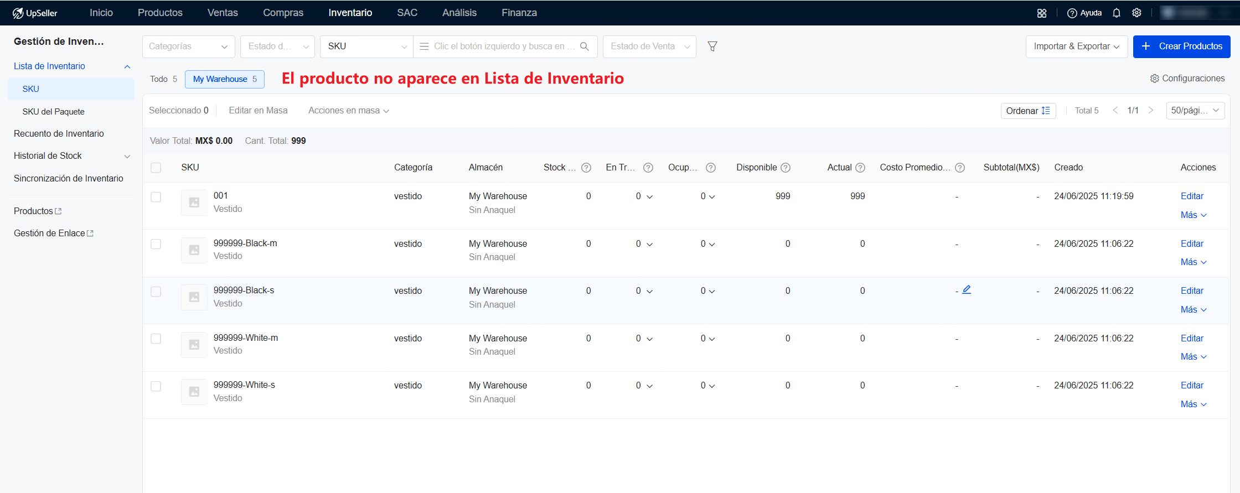
Task: Click the UpSeller logo
Action: click(x=35, y=13)
